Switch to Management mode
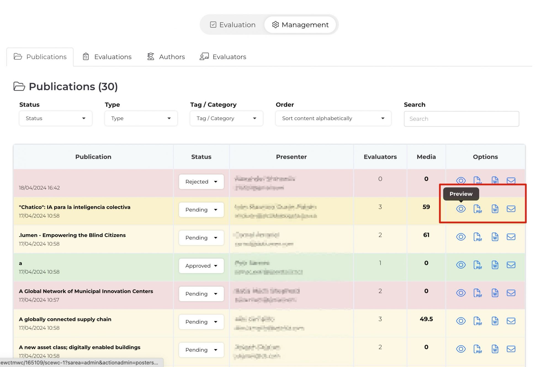The image size is (552, 367). pyautogui.click(x=300, y=25)
